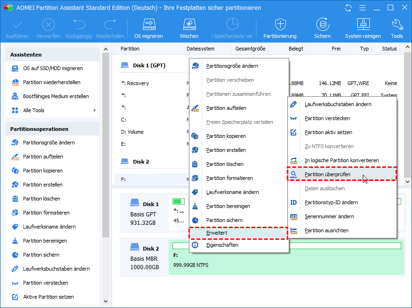
Task: Open Eigenschaften in context menu
Action: tap(239, 245)
